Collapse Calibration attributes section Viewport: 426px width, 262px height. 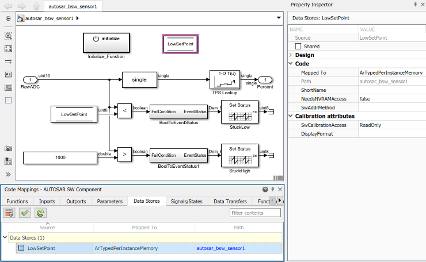point(291,116)
